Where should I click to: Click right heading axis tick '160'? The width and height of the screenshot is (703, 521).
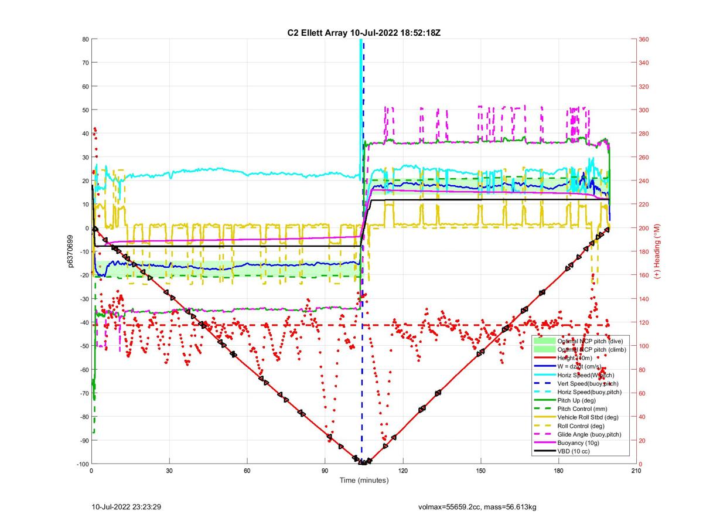pos(644,275)
